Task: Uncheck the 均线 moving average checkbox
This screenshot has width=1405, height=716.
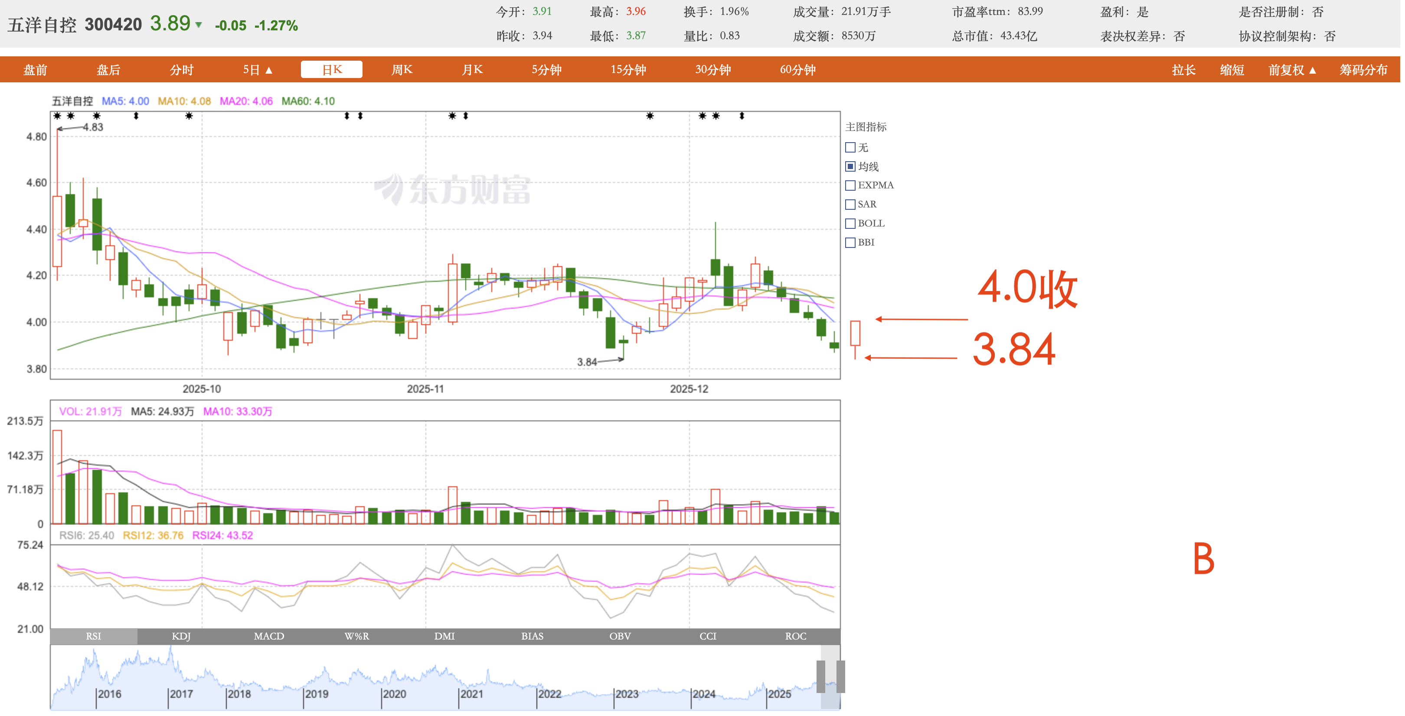Action: pos(850,166)
